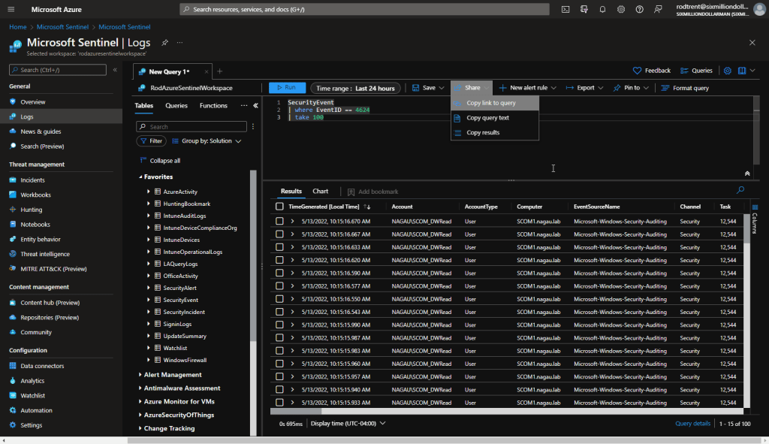Add a new query tab

point(220,71)
